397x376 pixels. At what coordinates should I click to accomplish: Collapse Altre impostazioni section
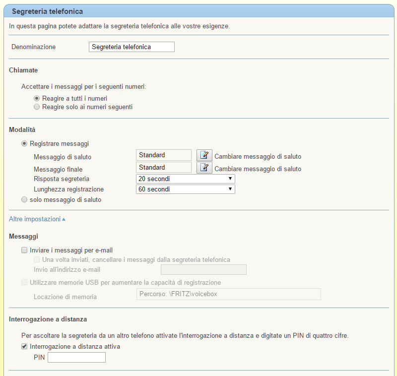[x=37, y=219]
